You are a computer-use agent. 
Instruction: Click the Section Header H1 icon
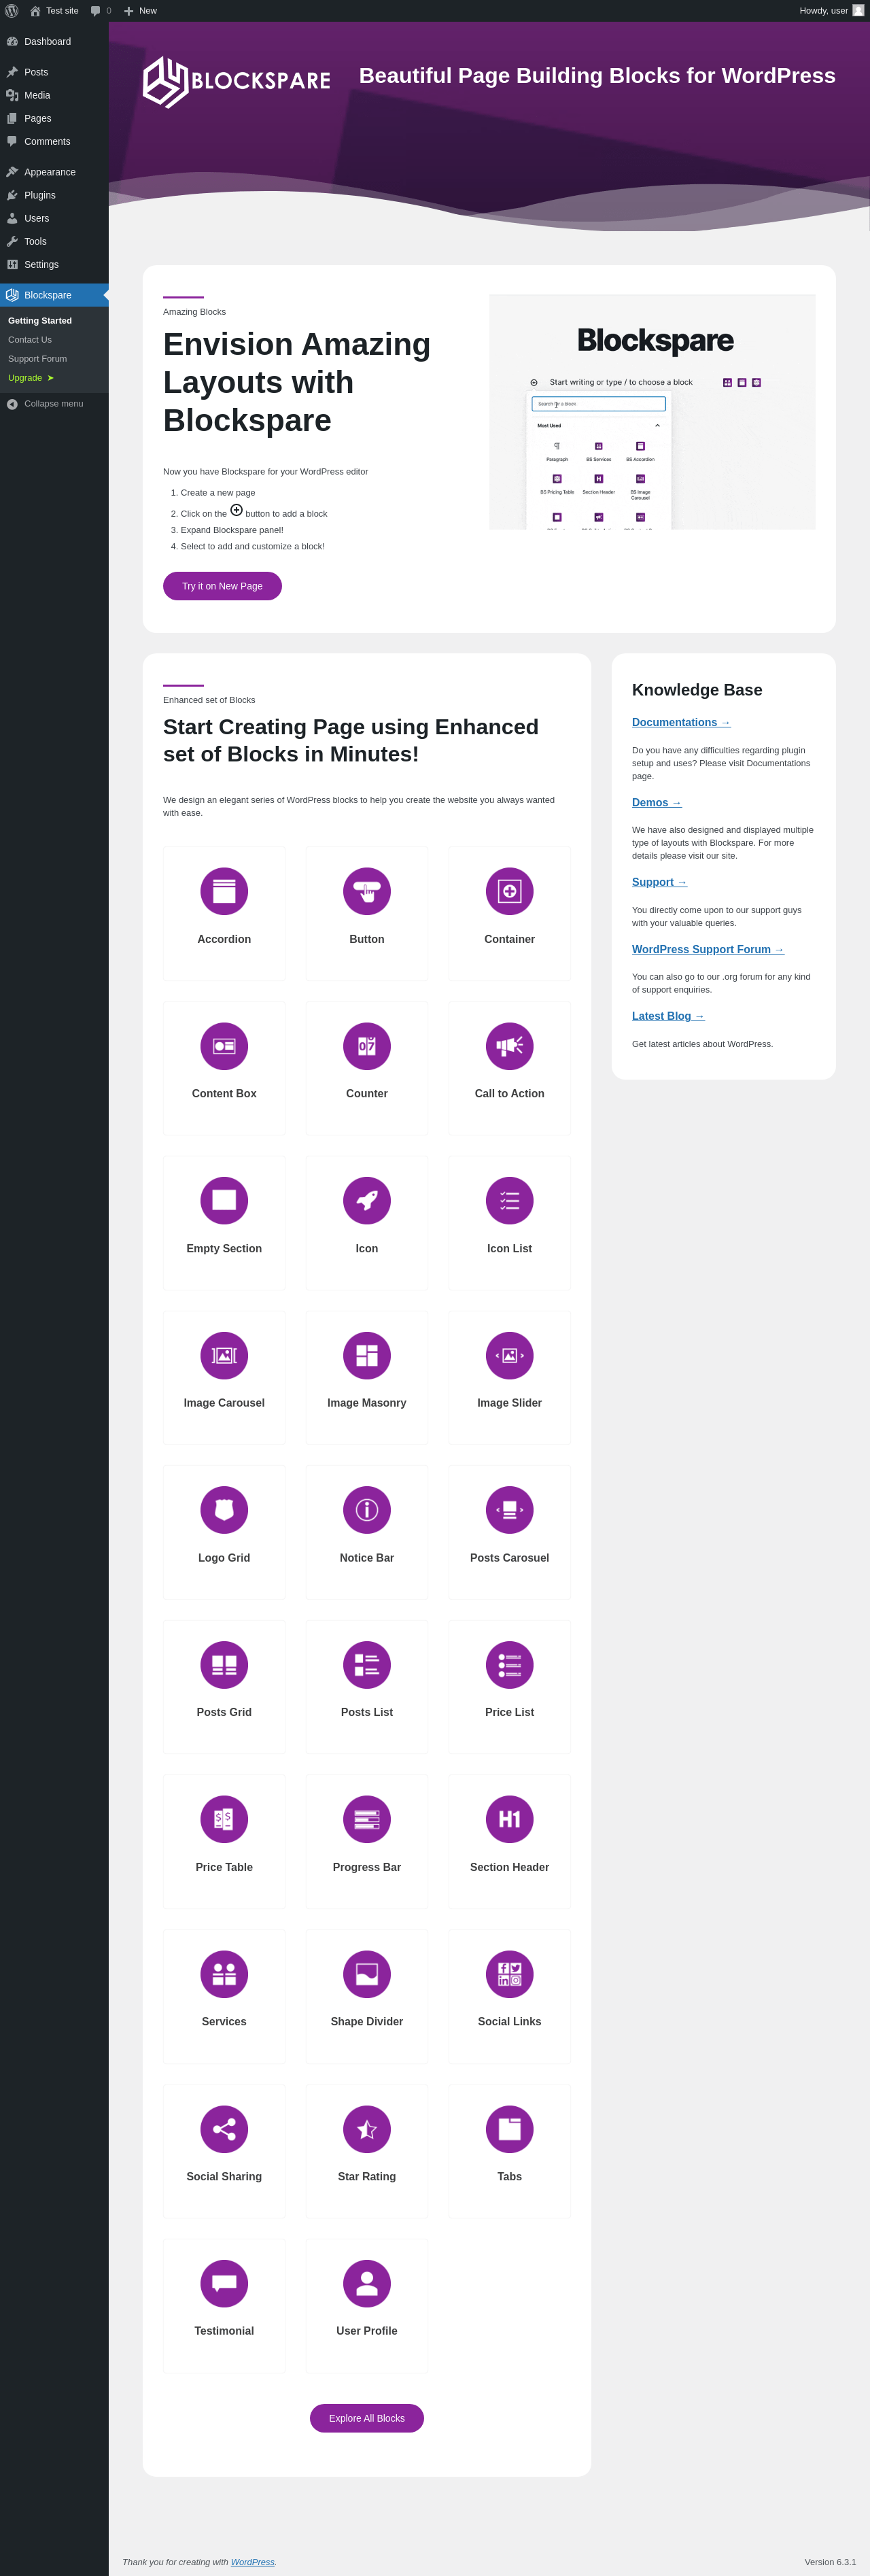[x=509, y=1819]
